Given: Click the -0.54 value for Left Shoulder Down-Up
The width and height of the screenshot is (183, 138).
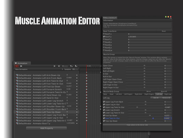Looking at the screenshot, I should [x=69, y=106].
